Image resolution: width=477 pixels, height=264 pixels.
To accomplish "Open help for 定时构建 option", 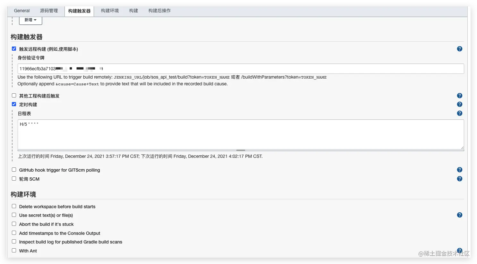I will (459, 104).
